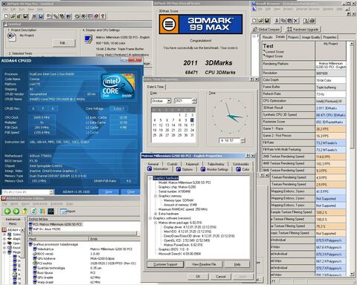
Task: Open the Monitor Settings tab in Matrox Properties
Action: tap(215, 169)
